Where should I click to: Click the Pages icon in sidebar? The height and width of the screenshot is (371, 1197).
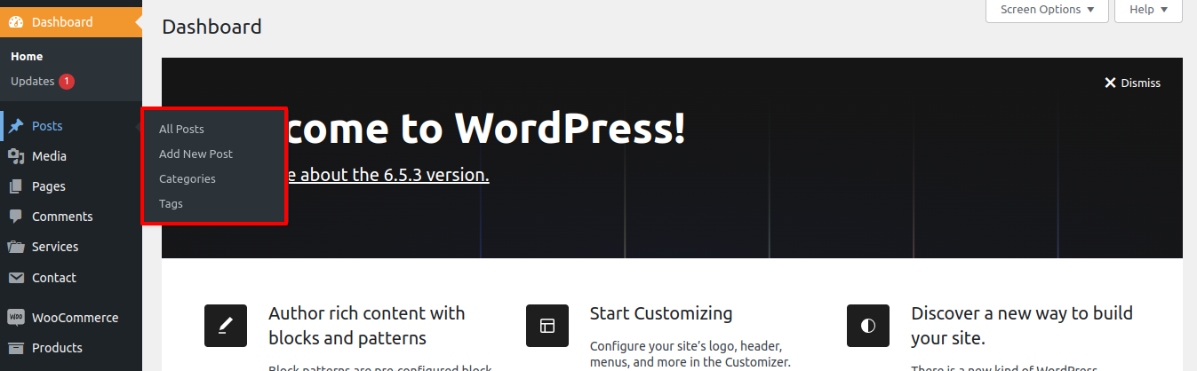coord(16,186)
